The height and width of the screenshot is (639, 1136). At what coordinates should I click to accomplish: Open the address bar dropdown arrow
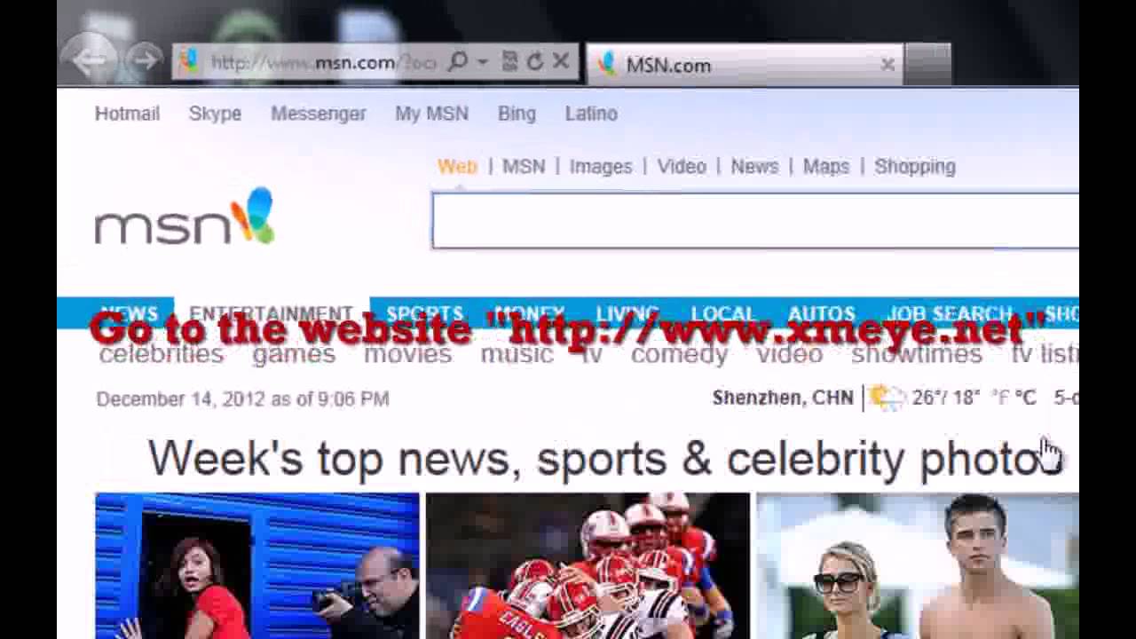pos(482,62)
